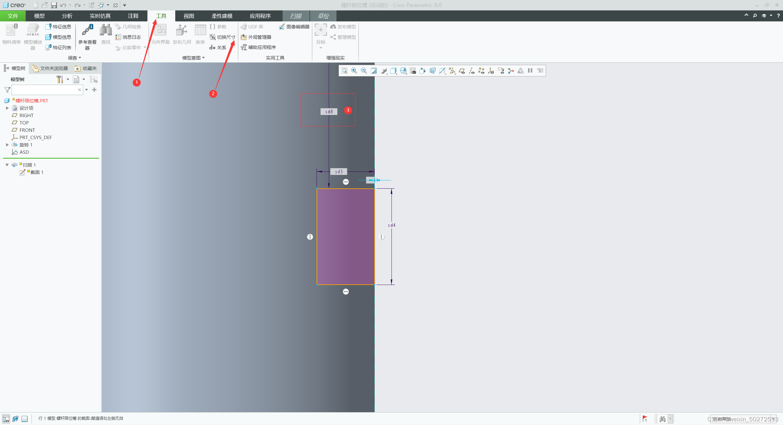Screen dimensions: 783x425
Task: Click 特征信息 in the investigate group
Action: click(x=58, y=27)
